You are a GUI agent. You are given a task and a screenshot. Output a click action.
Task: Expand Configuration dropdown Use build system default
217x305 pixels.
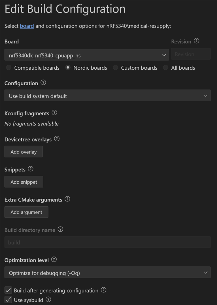[x=107, y=96]
